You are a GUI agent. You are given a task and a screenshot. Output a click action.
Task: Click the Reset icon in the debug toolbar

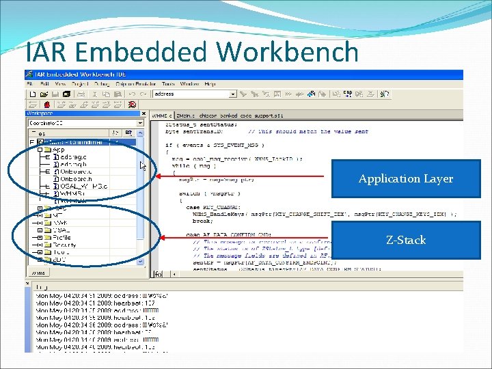[x=33, y=105]
